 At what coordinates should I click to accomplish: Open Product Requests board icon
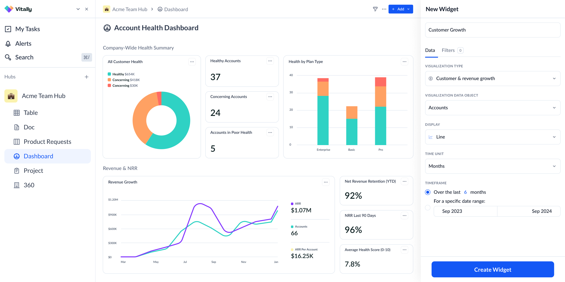click(17, 142)
